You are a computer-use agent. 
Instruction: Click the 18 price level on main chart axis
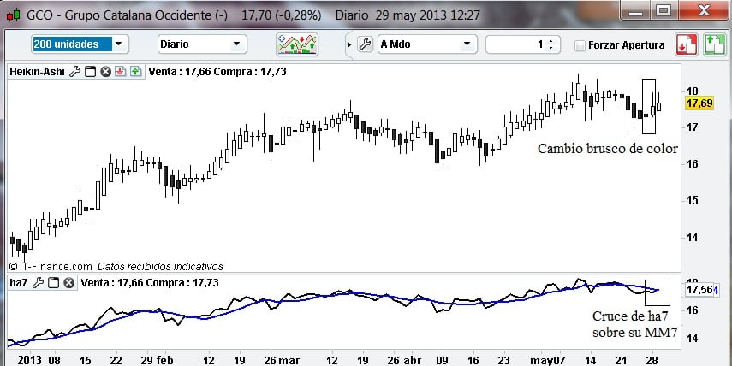(x=692, y=91)
